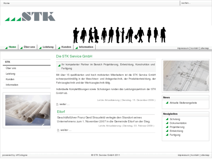Screen dimensions: 212x159
Task: Click the Neuigkeiten box heading
Action: pos(170,114)
